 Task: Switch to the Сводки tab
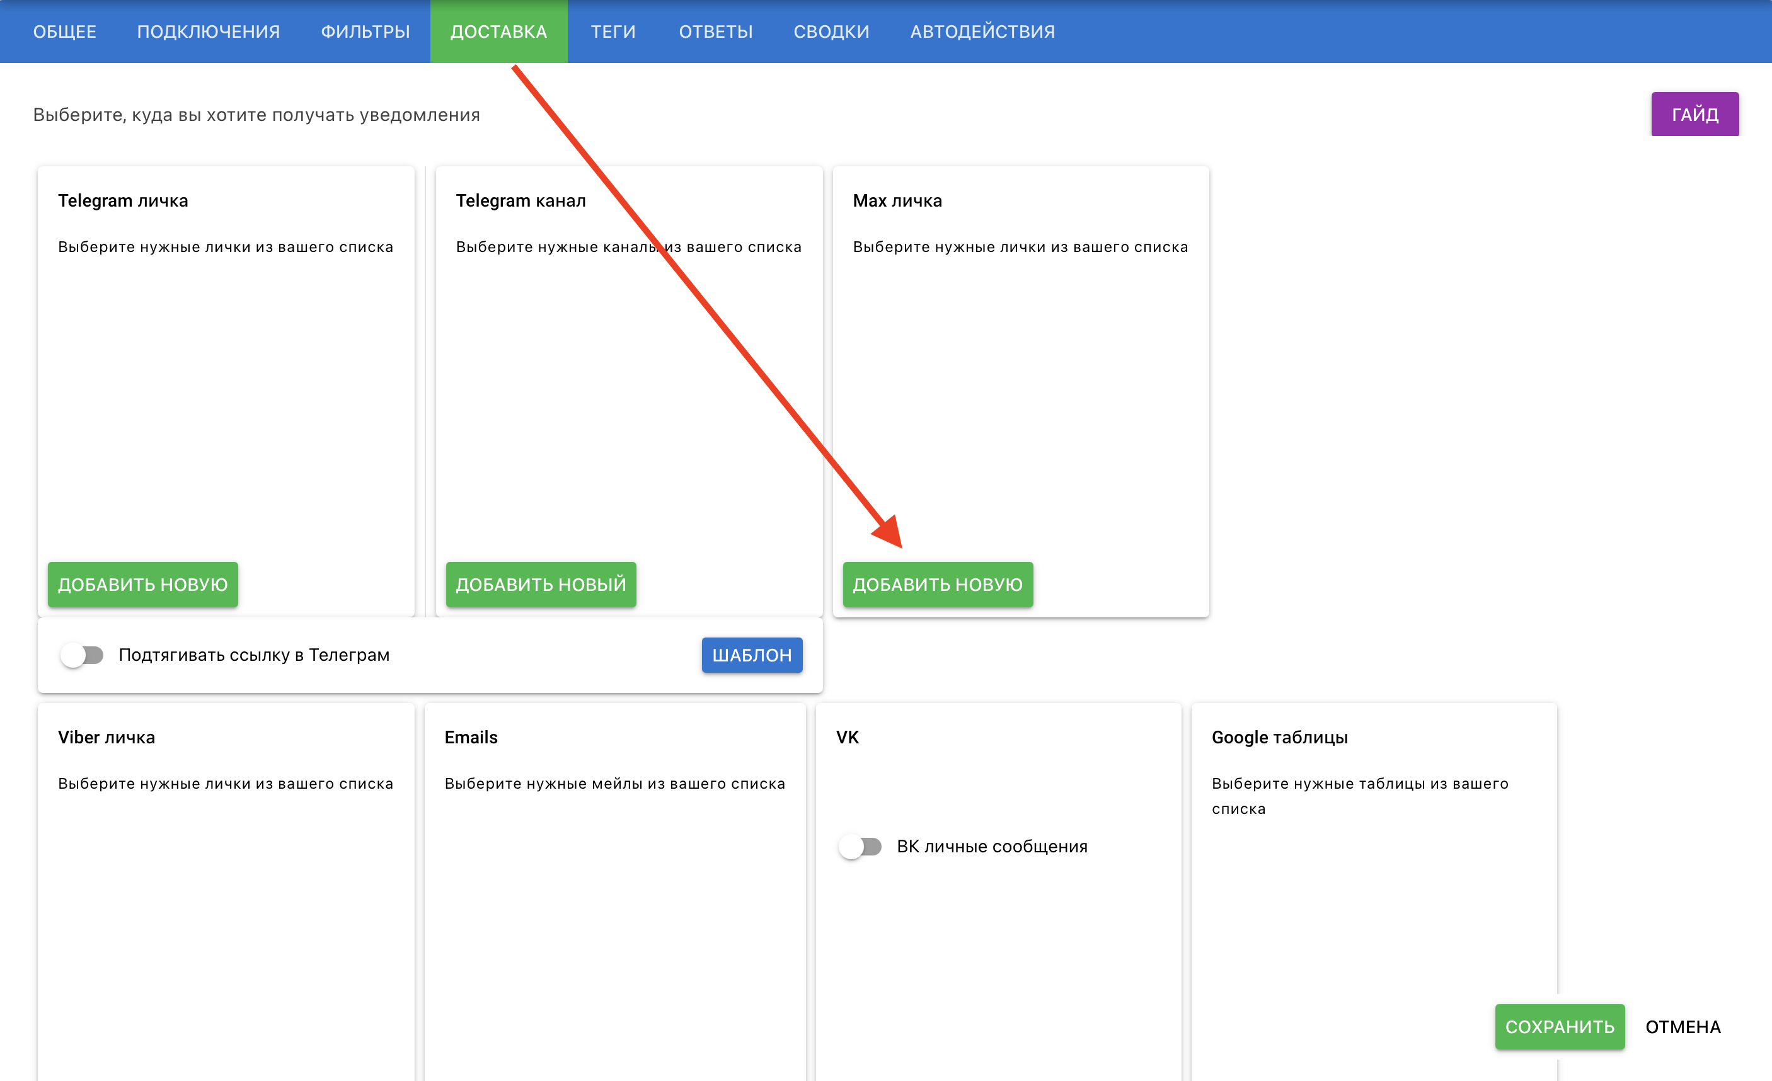[x=831, y=31]
